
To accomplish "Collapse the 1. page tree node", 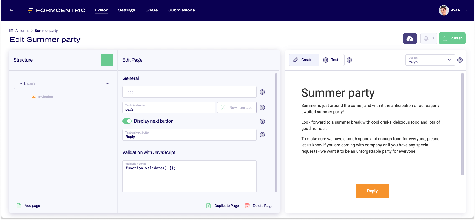I will (x=21, y=84).
